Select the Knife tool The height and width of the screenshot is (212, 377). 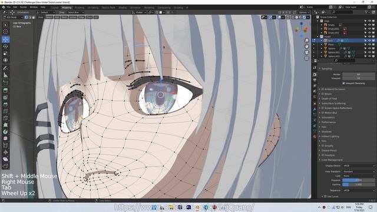click(x=5, y=118)
